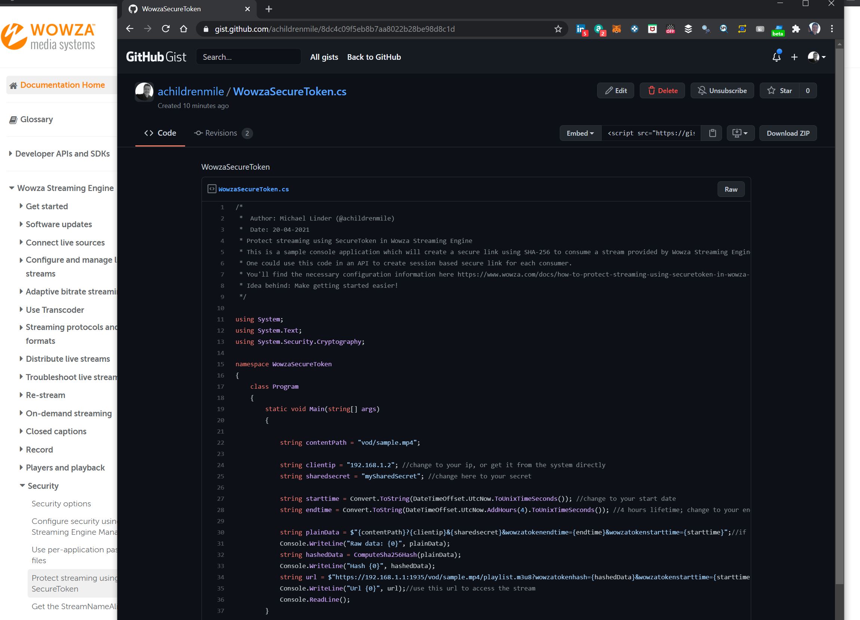The height and width of the screenshot is (620, 860).
Task: Open Security options doc page
Action: coord(61,503)
